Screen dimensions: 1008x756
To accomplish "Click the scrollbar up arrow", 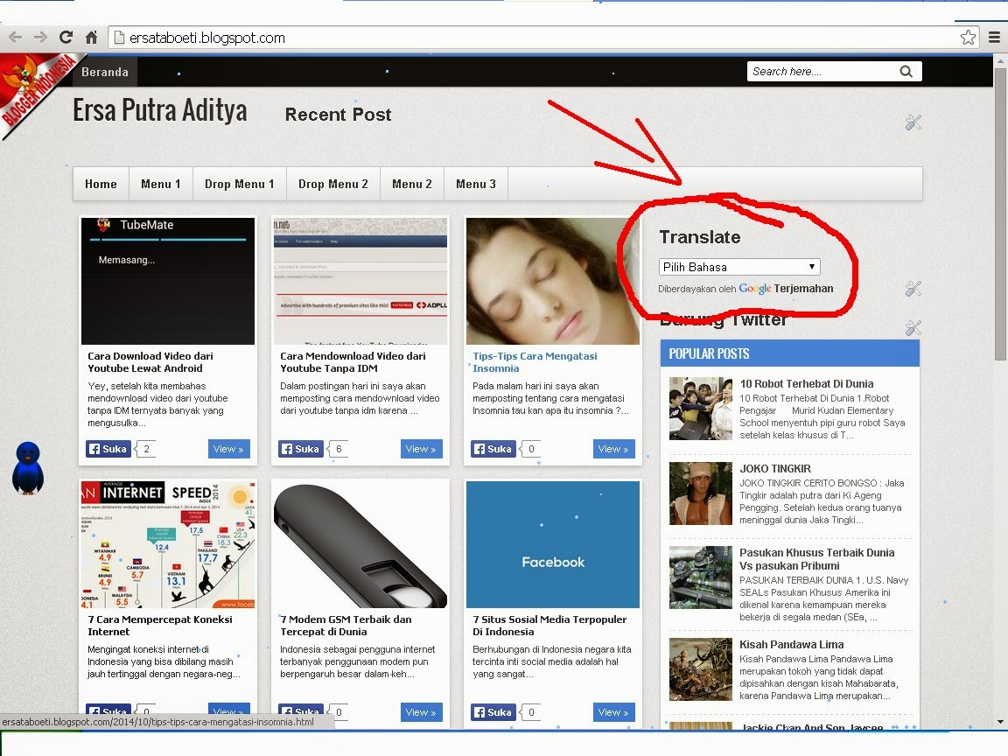I will click(999, 61).
